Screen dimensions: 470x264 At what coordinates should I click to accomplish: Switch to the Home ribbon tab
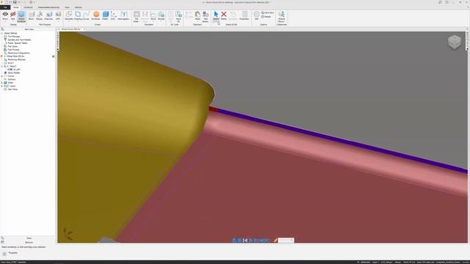point(16,7)
